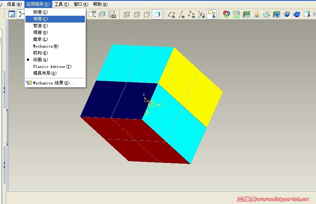316x204 pixels.
Task: Choose 继承(L) menu entry
Action: click(55, 39)
